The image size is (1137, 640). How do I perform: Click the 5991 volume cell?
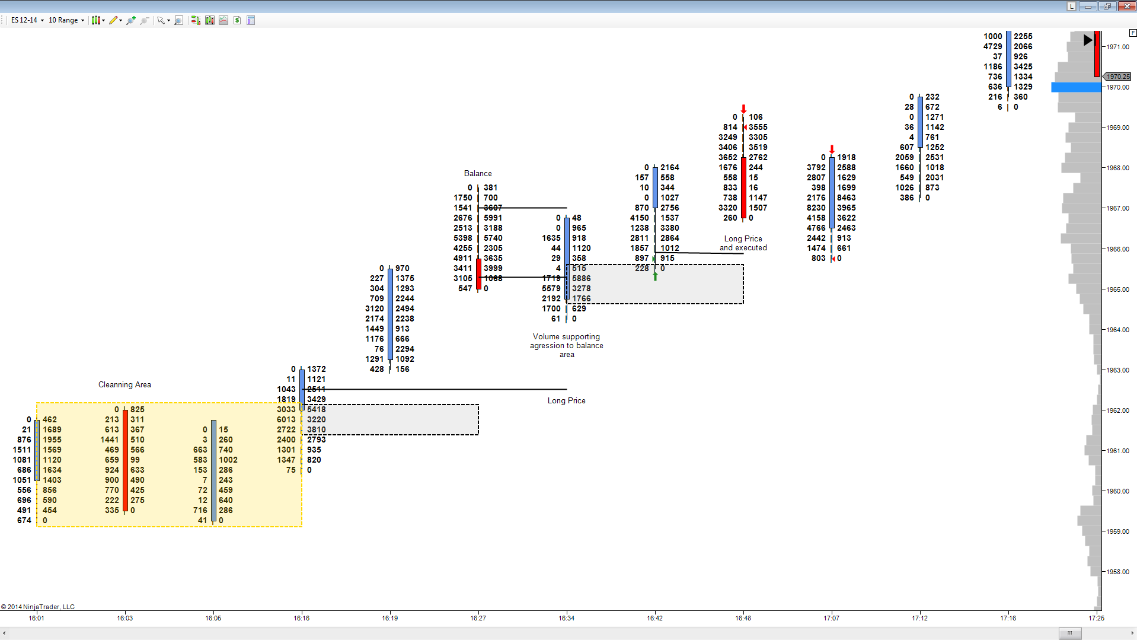(x=493, y=218)
